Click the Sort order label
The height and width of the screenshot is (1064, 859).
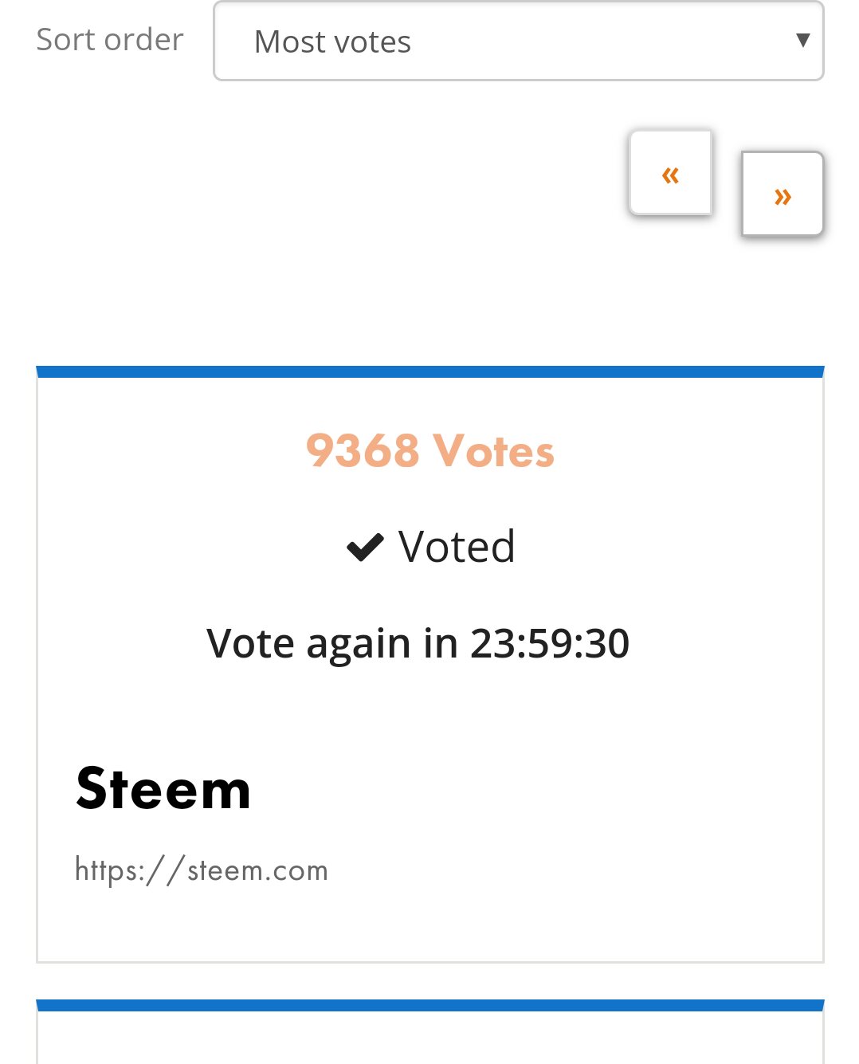(110, 39)
